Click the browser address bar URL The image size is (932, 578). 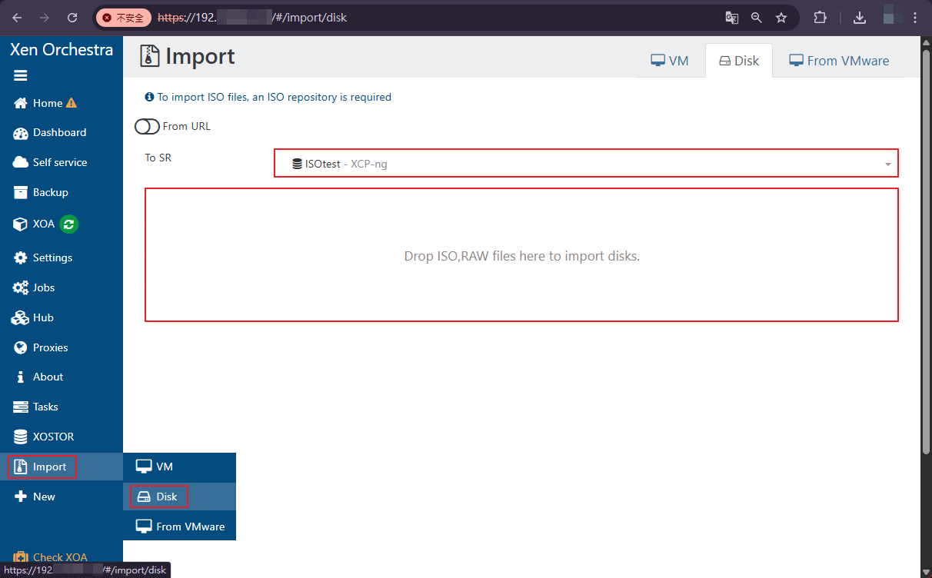(x=252, y=17)
